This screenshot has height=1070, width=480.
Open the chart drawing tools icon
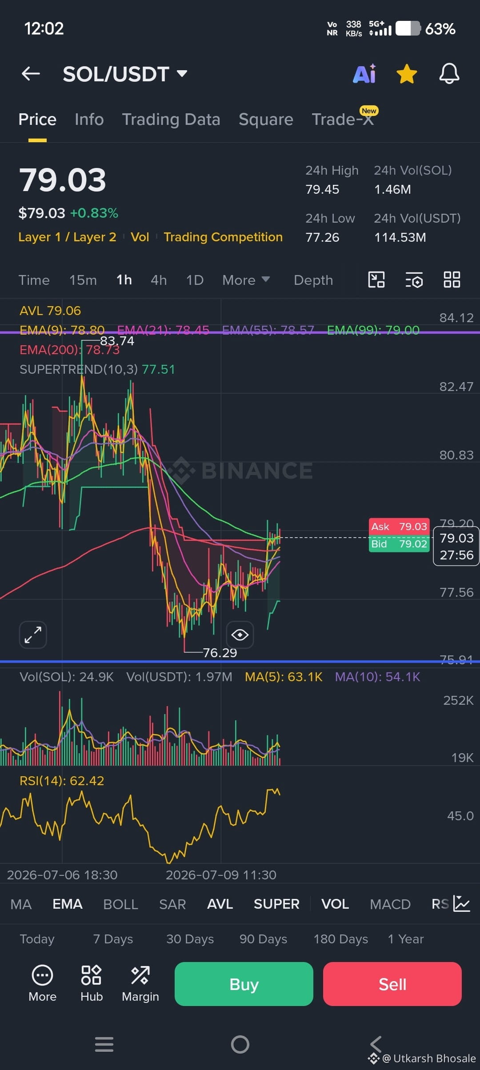pyautogui.click(x=376, y=280)
